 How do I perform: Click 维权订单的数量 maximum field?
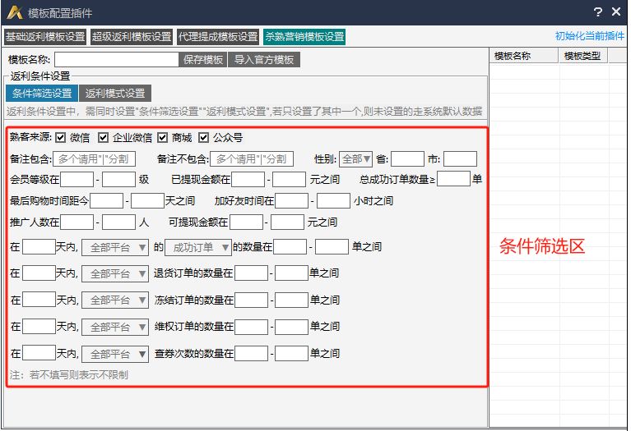291,327
